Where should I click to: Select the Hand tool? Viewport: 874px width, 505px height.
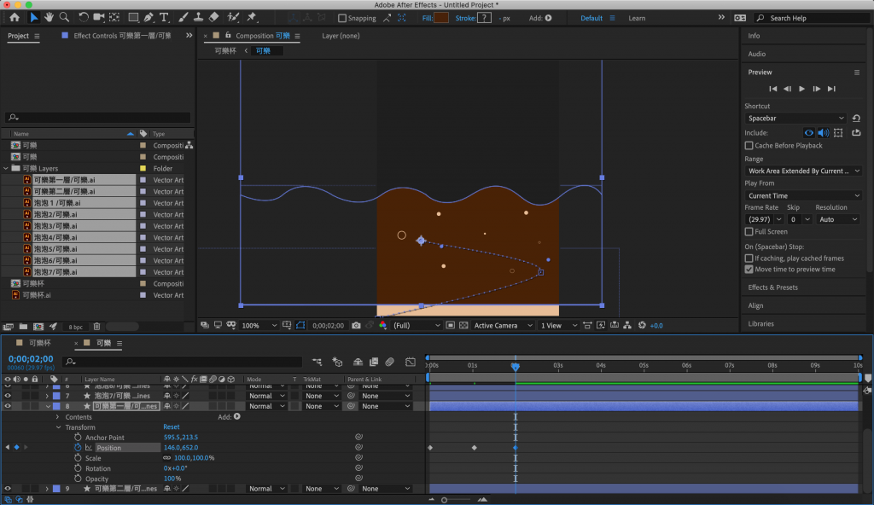tap(50, 17)
